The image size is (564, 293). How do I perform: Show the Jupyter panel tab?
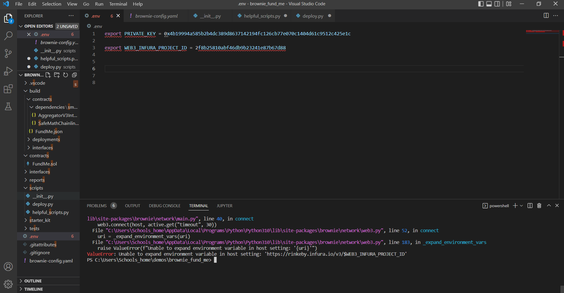click(x=225, y=206)
